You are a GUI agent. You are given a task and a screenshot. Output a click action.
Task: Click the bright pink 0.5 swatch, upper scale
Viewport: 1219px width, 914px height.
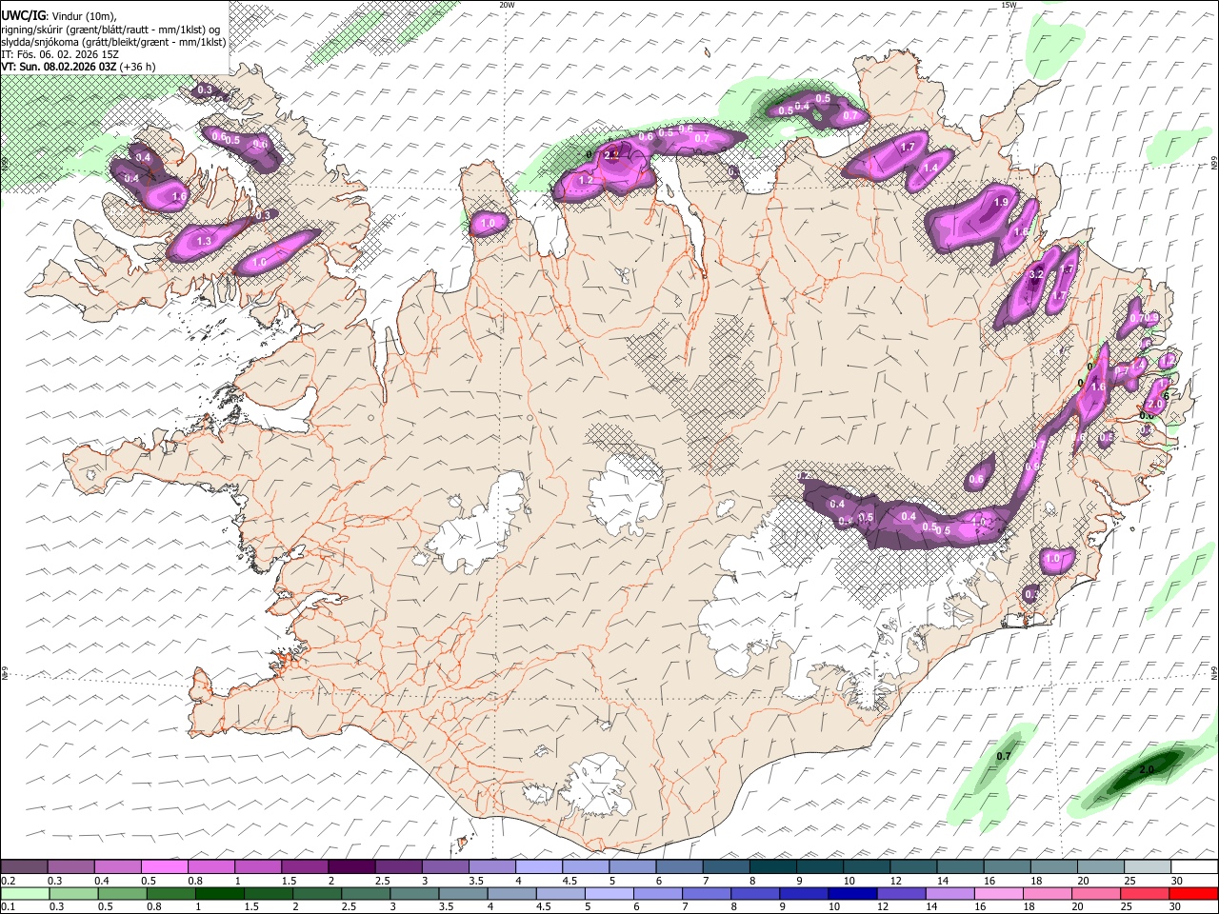click(x=164, y=866)
